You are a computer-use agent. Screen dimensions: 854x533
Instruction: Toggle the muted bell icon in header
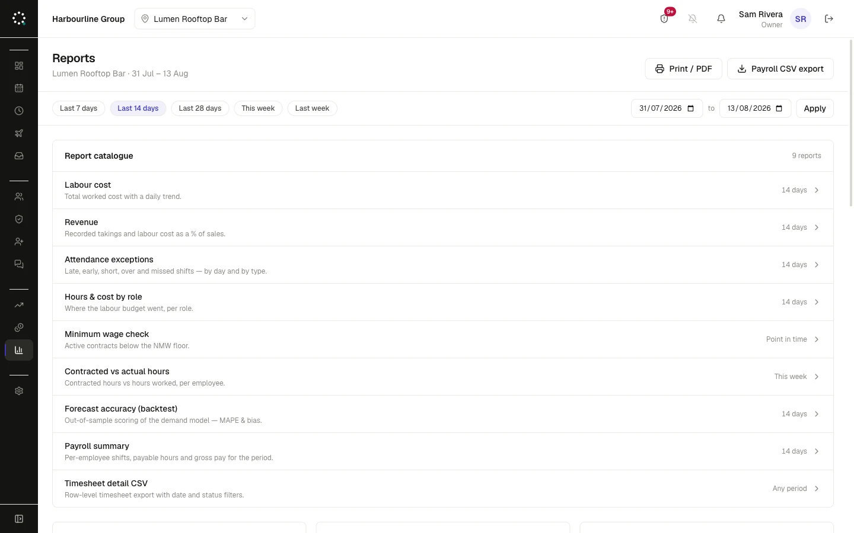pyautogui.click(x=693, y=19)
